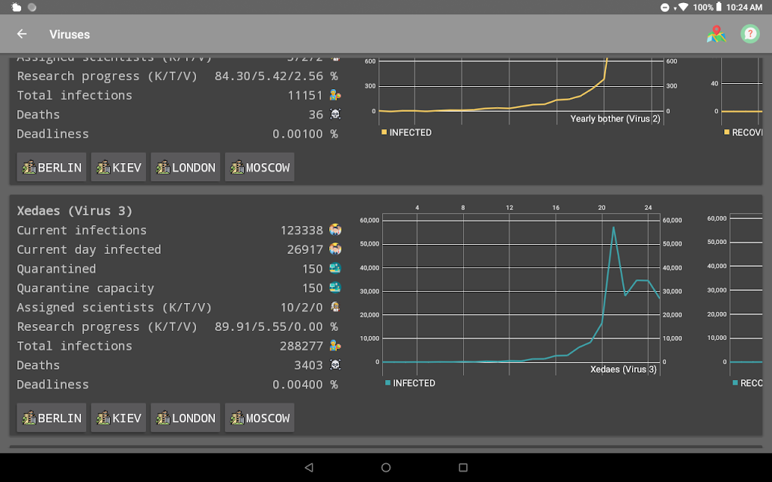Tap the Xedaes quarantine capacity icon
Screen dimensions: 772x482
click(x=335, y=287)
